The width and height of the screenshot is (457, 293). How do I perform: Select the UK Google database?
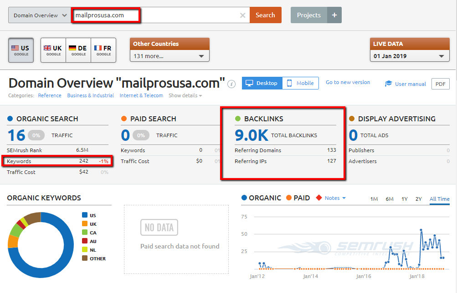point(53,50)
